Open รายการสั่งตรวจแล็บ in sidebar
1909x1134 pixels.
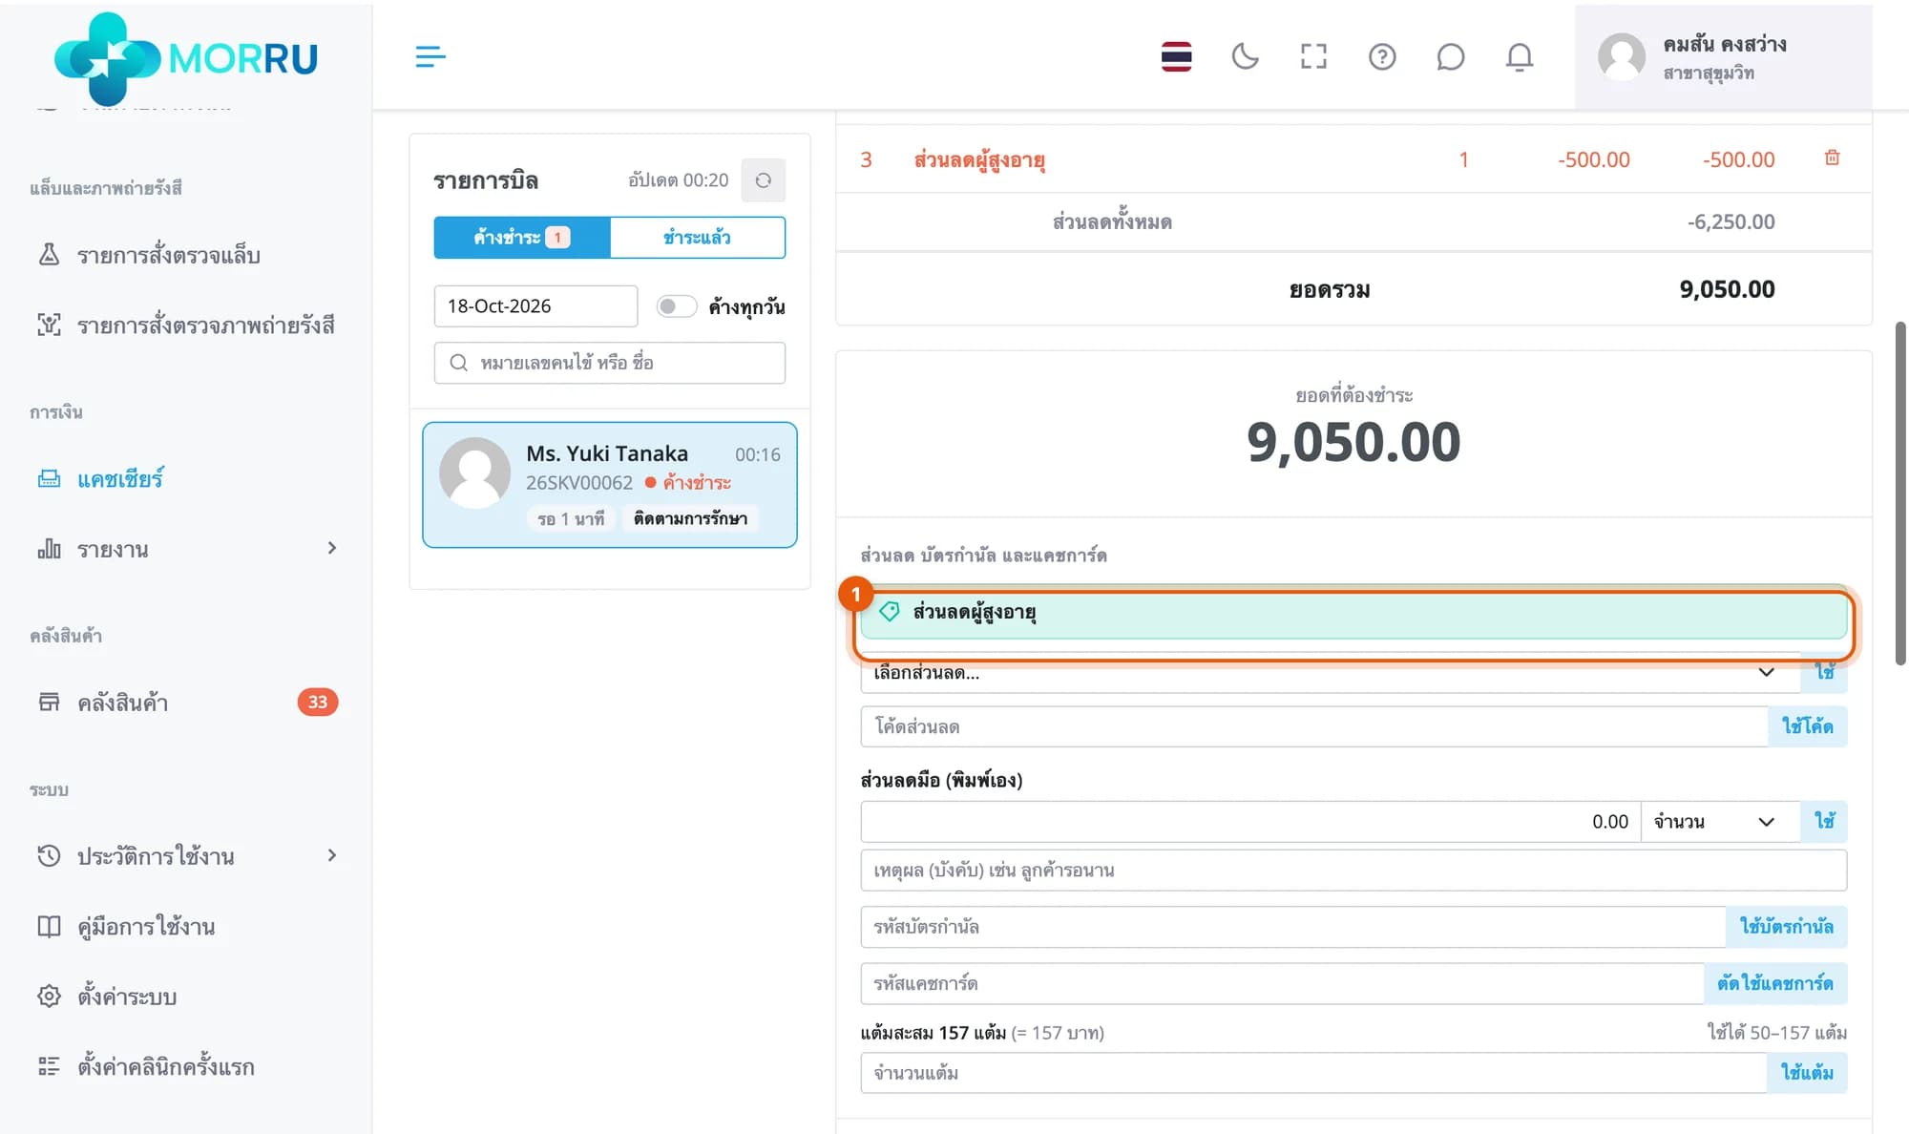(168, 255)
